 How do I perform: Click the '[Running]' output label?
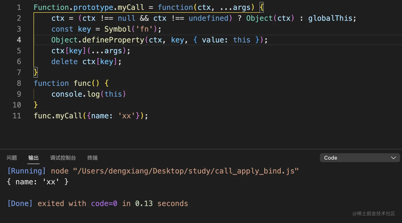coord(27,171)
